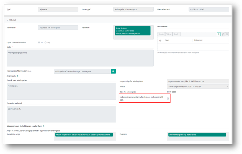
Task: Click the 'Formål med anbringelsen' text area
Action: (x=61, y=91)
